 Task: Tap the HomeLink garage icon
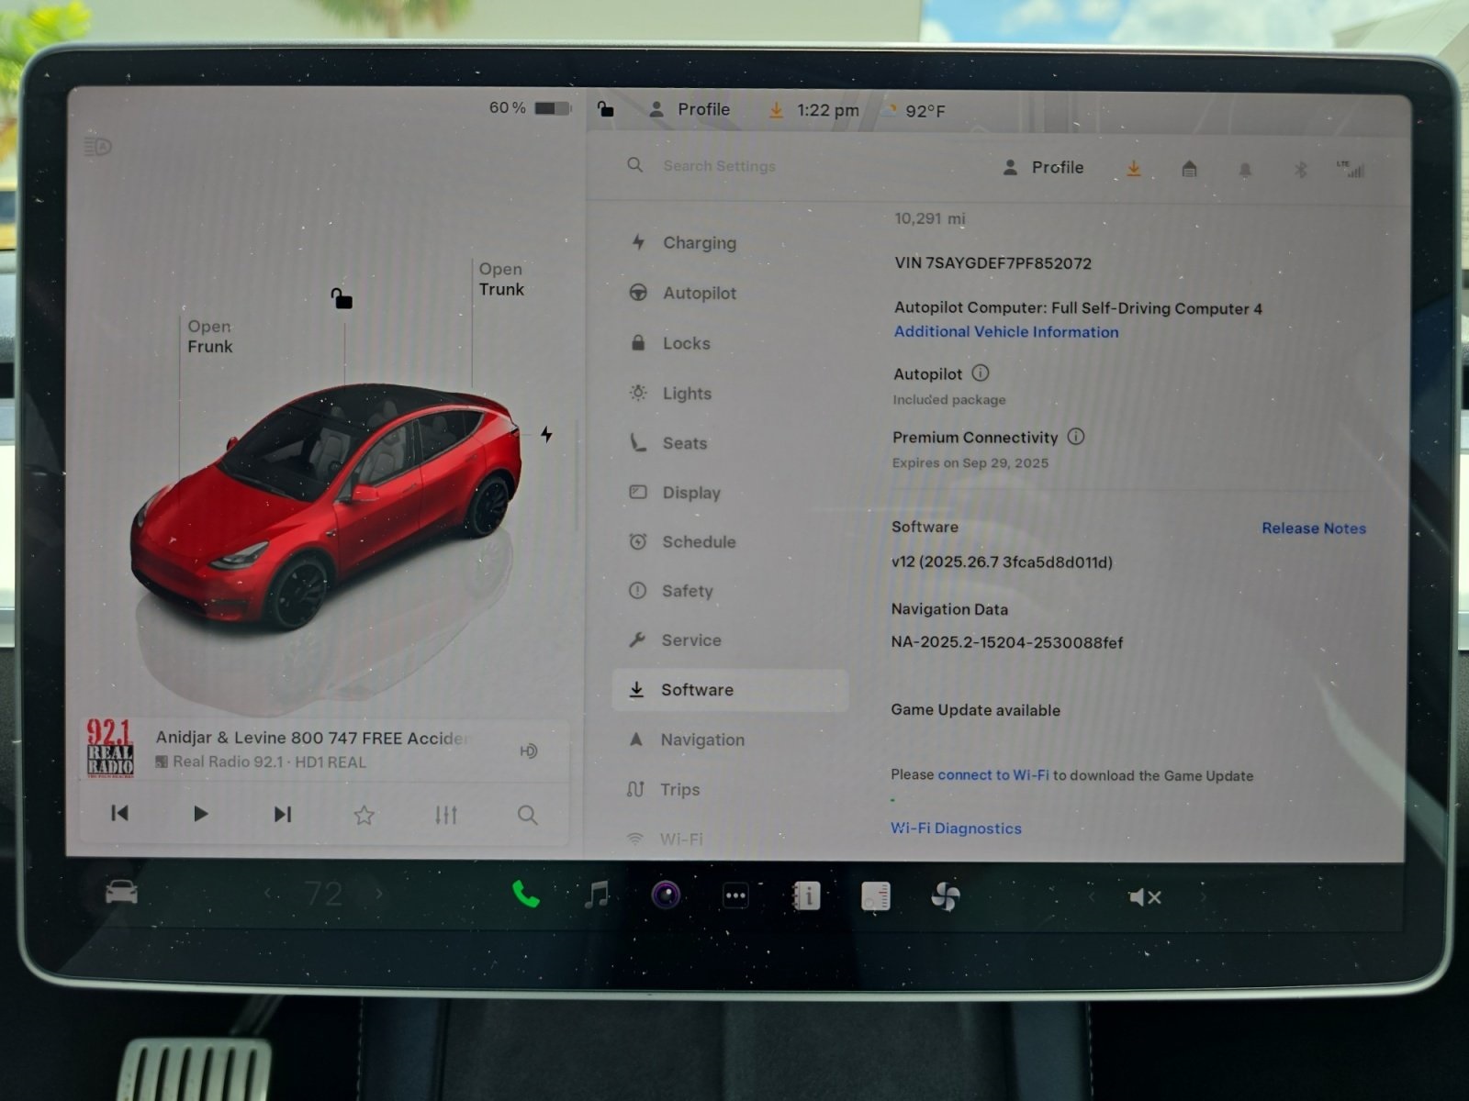[1189, 169]
